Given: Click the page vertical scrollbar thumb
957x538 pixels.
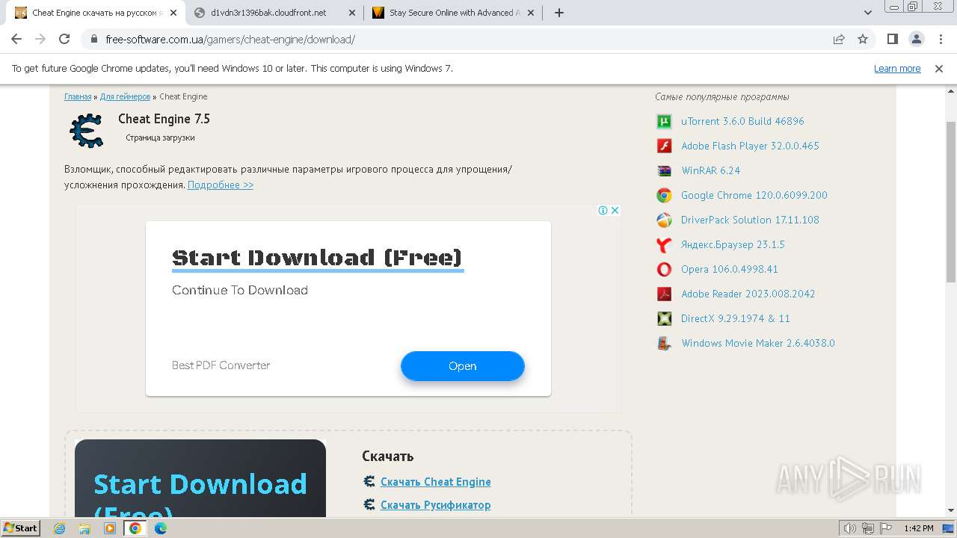Looking at the screenshot, I should click(951, 202).
